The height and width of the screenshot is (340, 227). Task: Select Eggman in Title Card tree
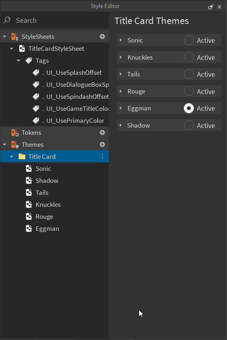[48, 229]
